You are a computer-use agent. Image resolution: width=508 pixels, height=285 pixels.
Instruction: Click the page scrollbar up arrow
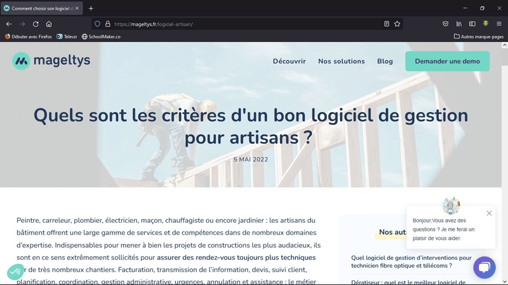click(504, 46)
